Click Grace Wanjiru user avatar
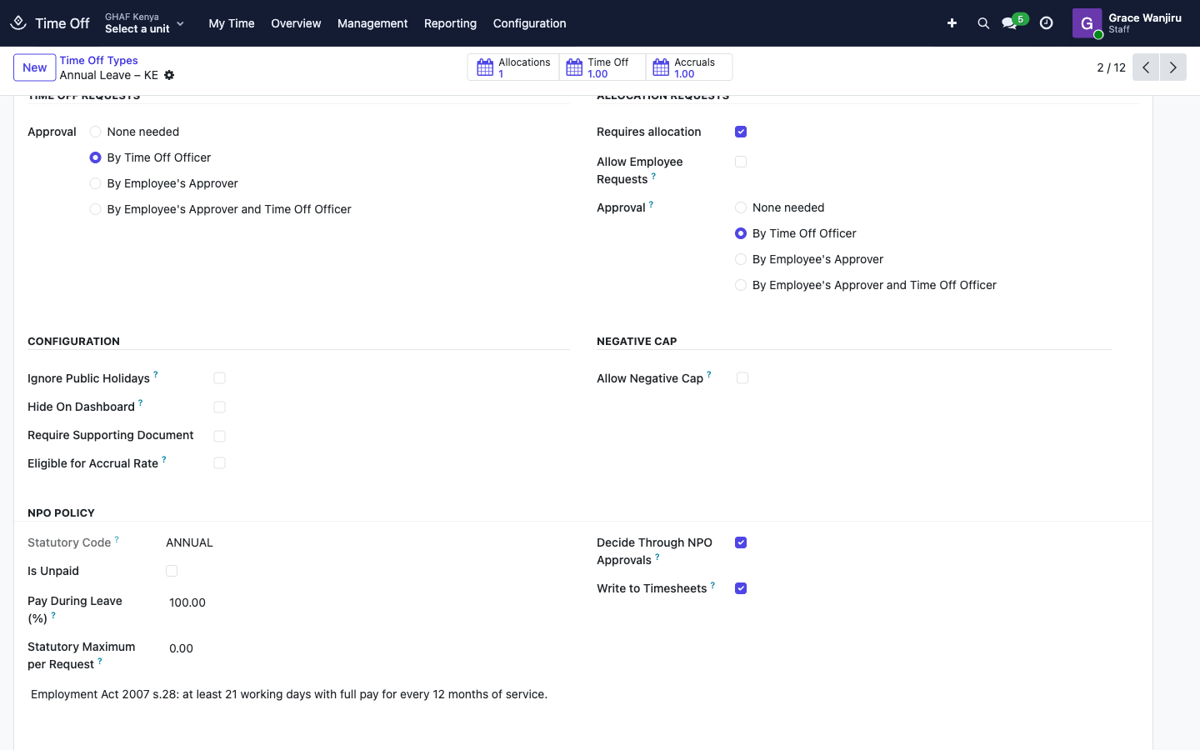The width and height of the screenshot is (1200, 750). coord(1087,23)
